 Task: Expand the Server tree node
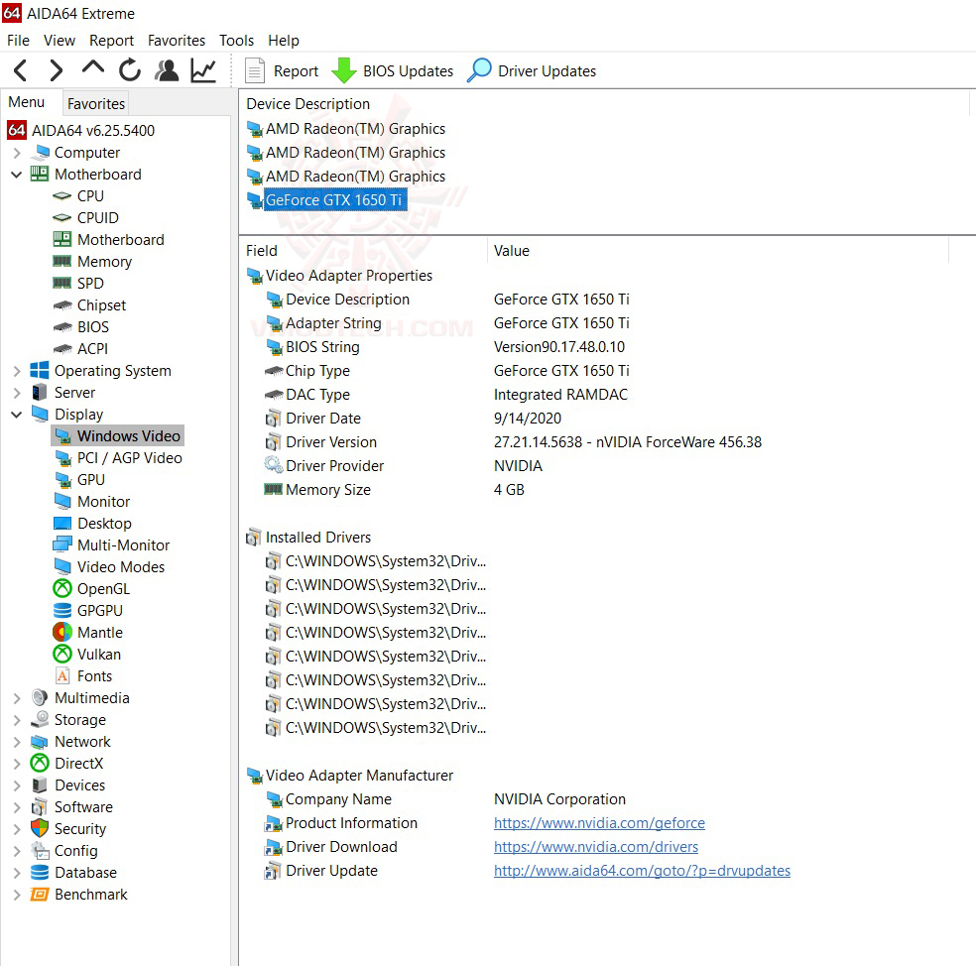click(17, 393)
